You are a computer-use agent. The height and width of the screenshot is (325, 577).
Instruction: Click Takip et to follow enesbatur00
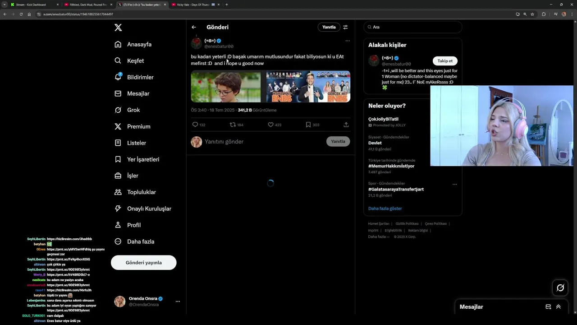445,61
